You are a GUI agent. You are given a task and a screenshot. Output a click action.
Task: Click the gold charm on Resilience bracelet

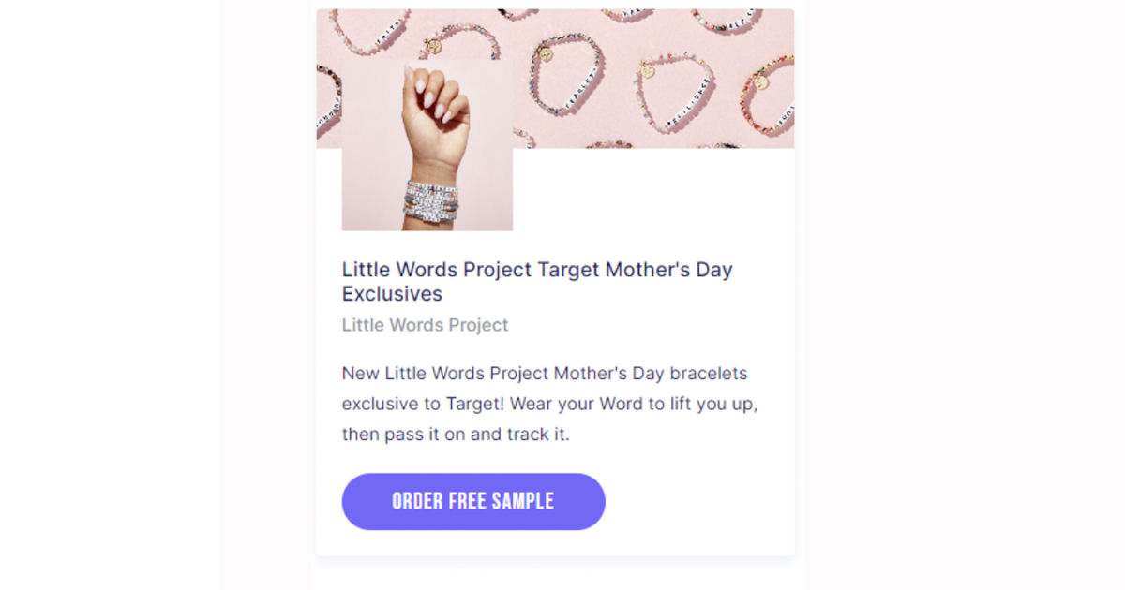tap(647, 71)
